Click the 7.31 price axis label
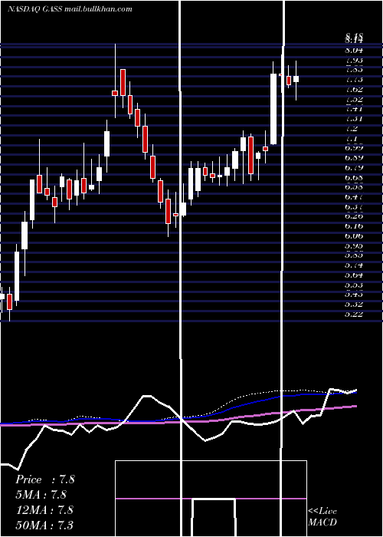This screenshot has height=537, width=383. (x=354, y=119)
